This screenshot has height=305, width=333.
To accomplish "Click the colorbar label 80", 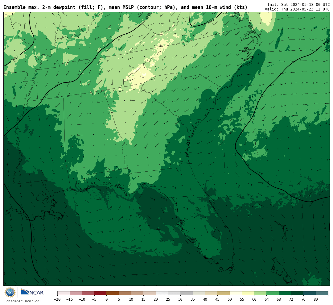I will (316, 299).
